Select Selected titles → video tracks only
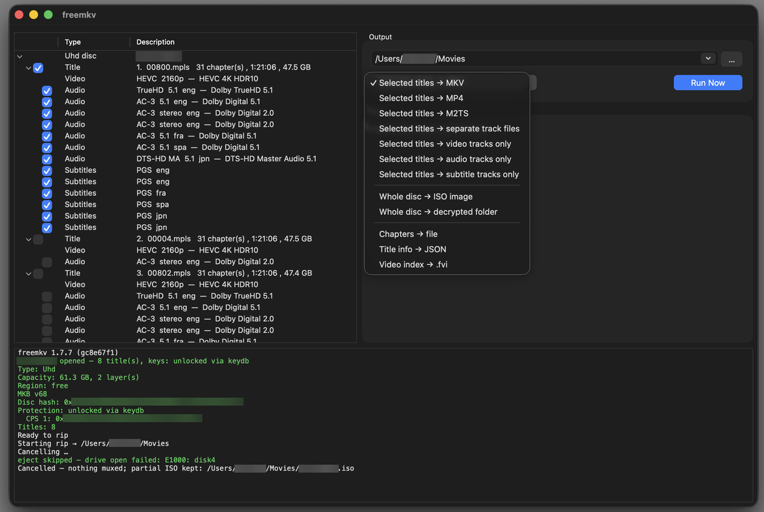This screenshot has width=764, height=512. point(447,144)
